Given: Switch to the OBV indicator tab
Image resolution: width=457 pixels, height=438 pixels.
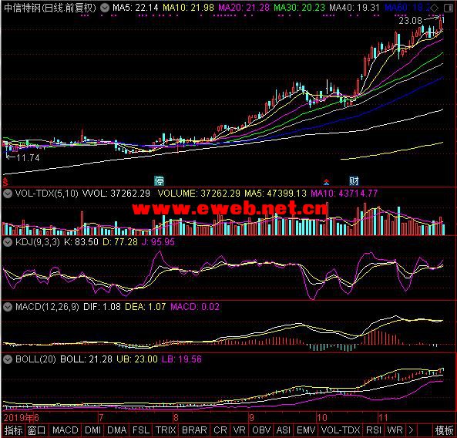Looking at the screenshot, I should [260, 430].
